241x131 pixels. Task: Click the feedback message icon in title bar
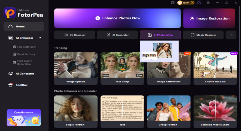click(x=173, y=3)
